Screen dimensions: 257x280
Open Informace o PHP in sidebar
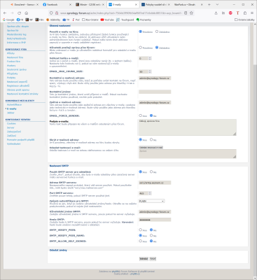(x=16, y=43)
